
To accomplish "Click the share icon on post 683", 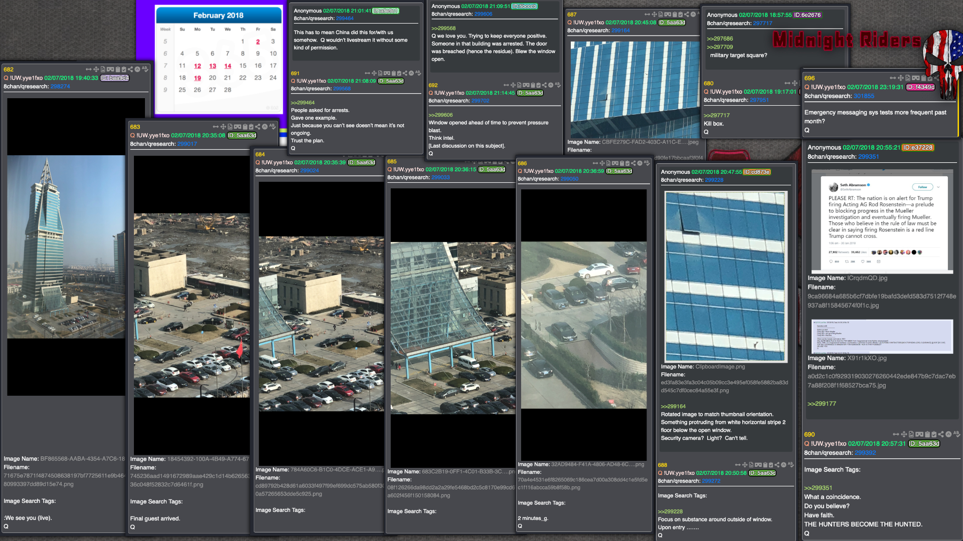I will pos(258,127).
